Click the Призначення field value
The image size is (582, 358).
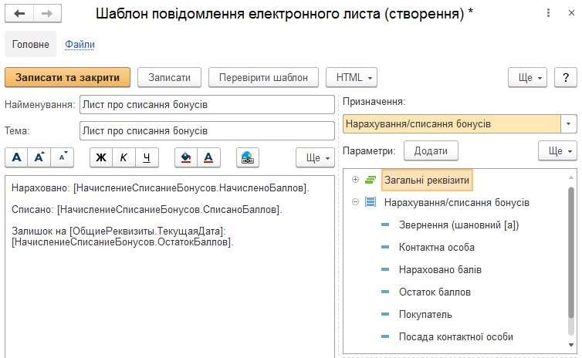pyautogui.click(x=452, y=124)
